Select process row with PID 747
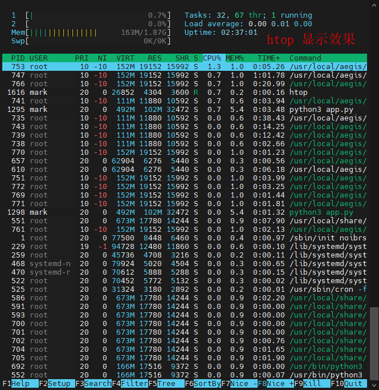 point(185,75)
